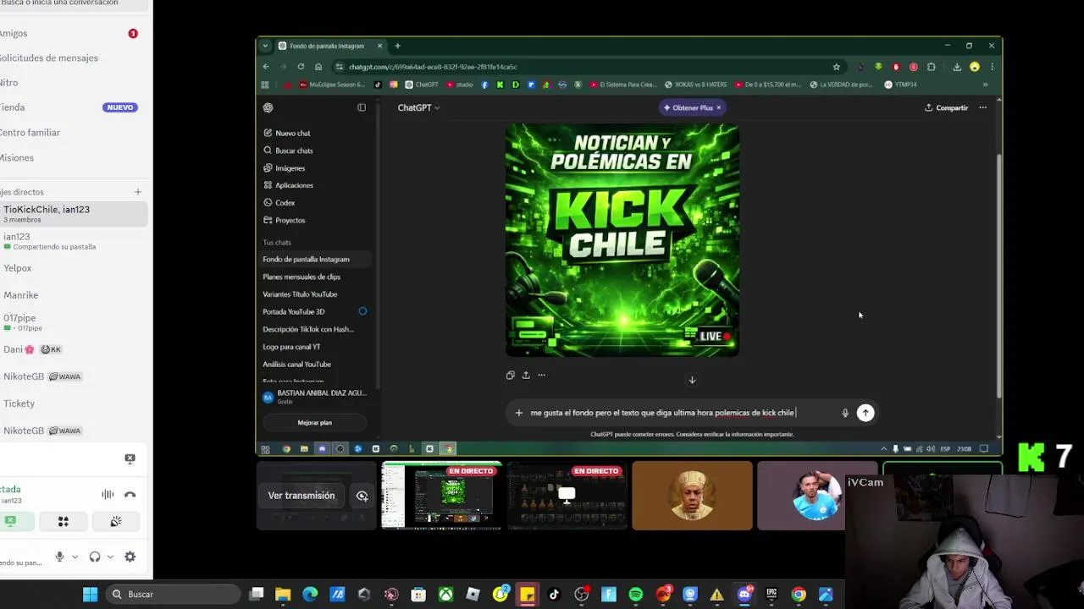Activate the microphone dictation icon in ChatGPT input

pyautogui.click(x=844, y=413)
